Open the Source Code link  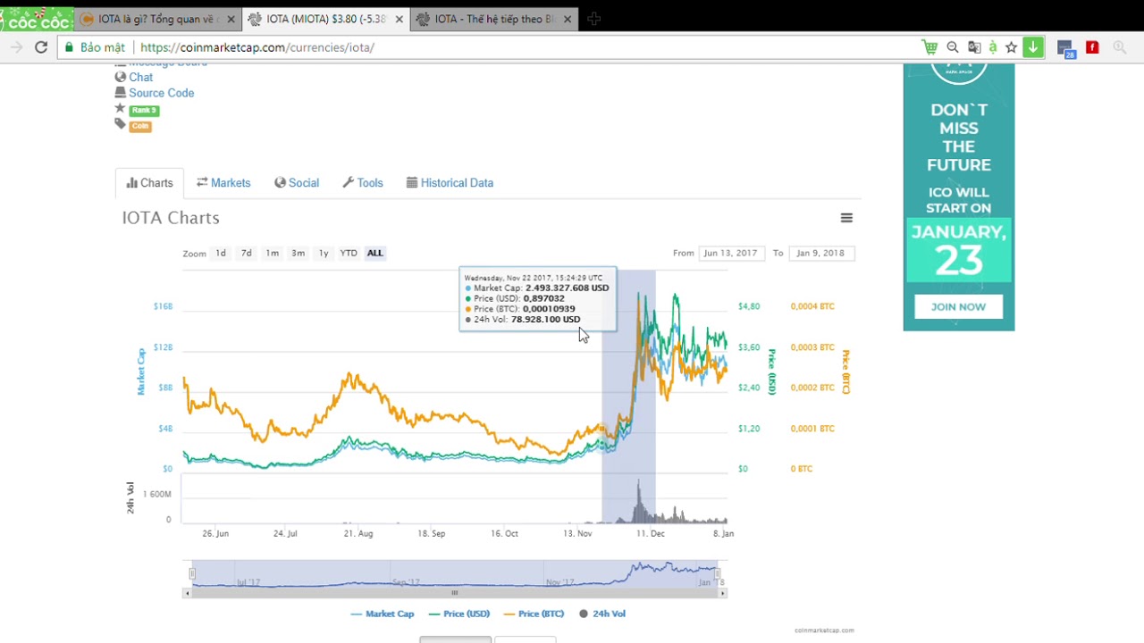coord(161,93)
